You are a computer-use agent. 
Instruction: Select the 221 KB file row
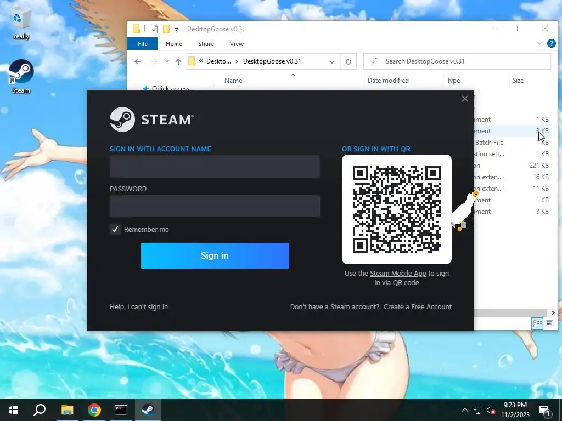(512, 166)
